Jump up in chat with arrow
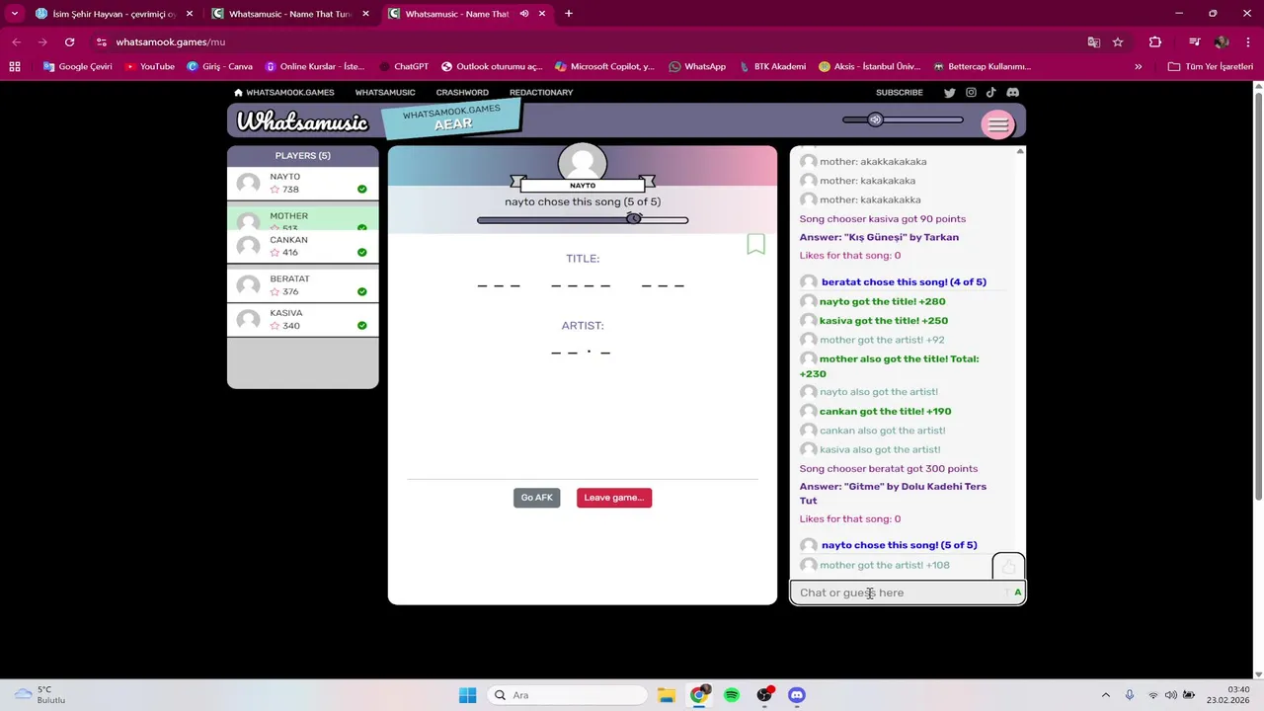This screenshot has width=1264, height=711. 1020,151
